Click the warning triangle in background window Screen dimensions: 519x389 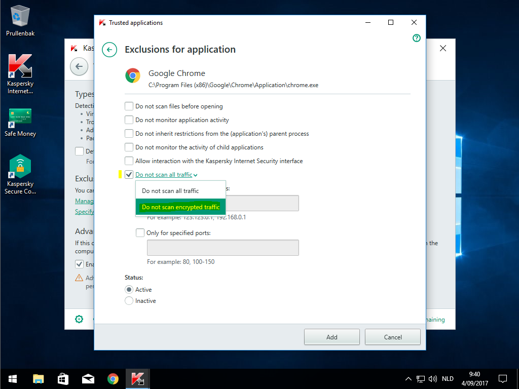pyautogui.click(x=79, y=278)
